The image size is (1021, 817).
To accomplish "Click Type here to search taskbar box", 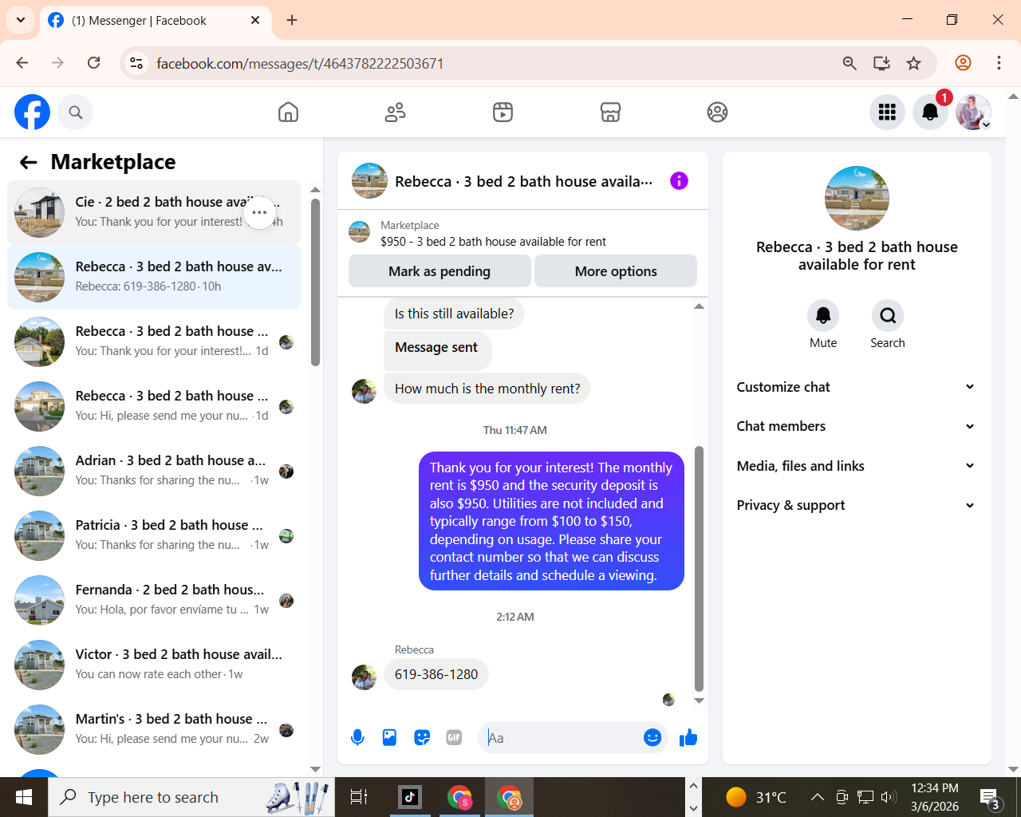I will pyautogui.click(x=191, y=797).
